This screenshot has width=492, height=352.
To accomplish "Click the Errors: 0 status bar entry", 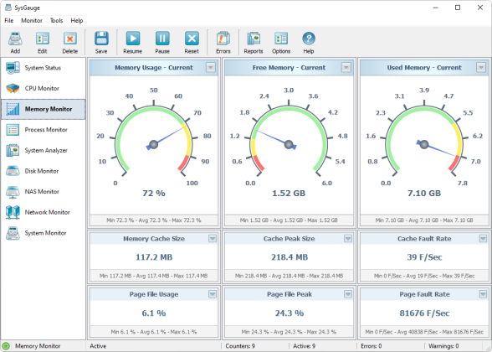I will [372, 346].
